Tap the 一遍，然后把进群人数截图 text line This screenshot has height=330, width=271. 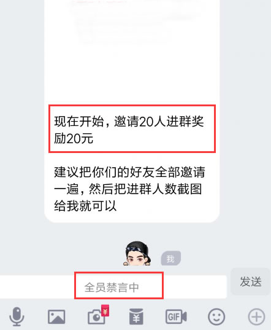(x=128, y=189)
